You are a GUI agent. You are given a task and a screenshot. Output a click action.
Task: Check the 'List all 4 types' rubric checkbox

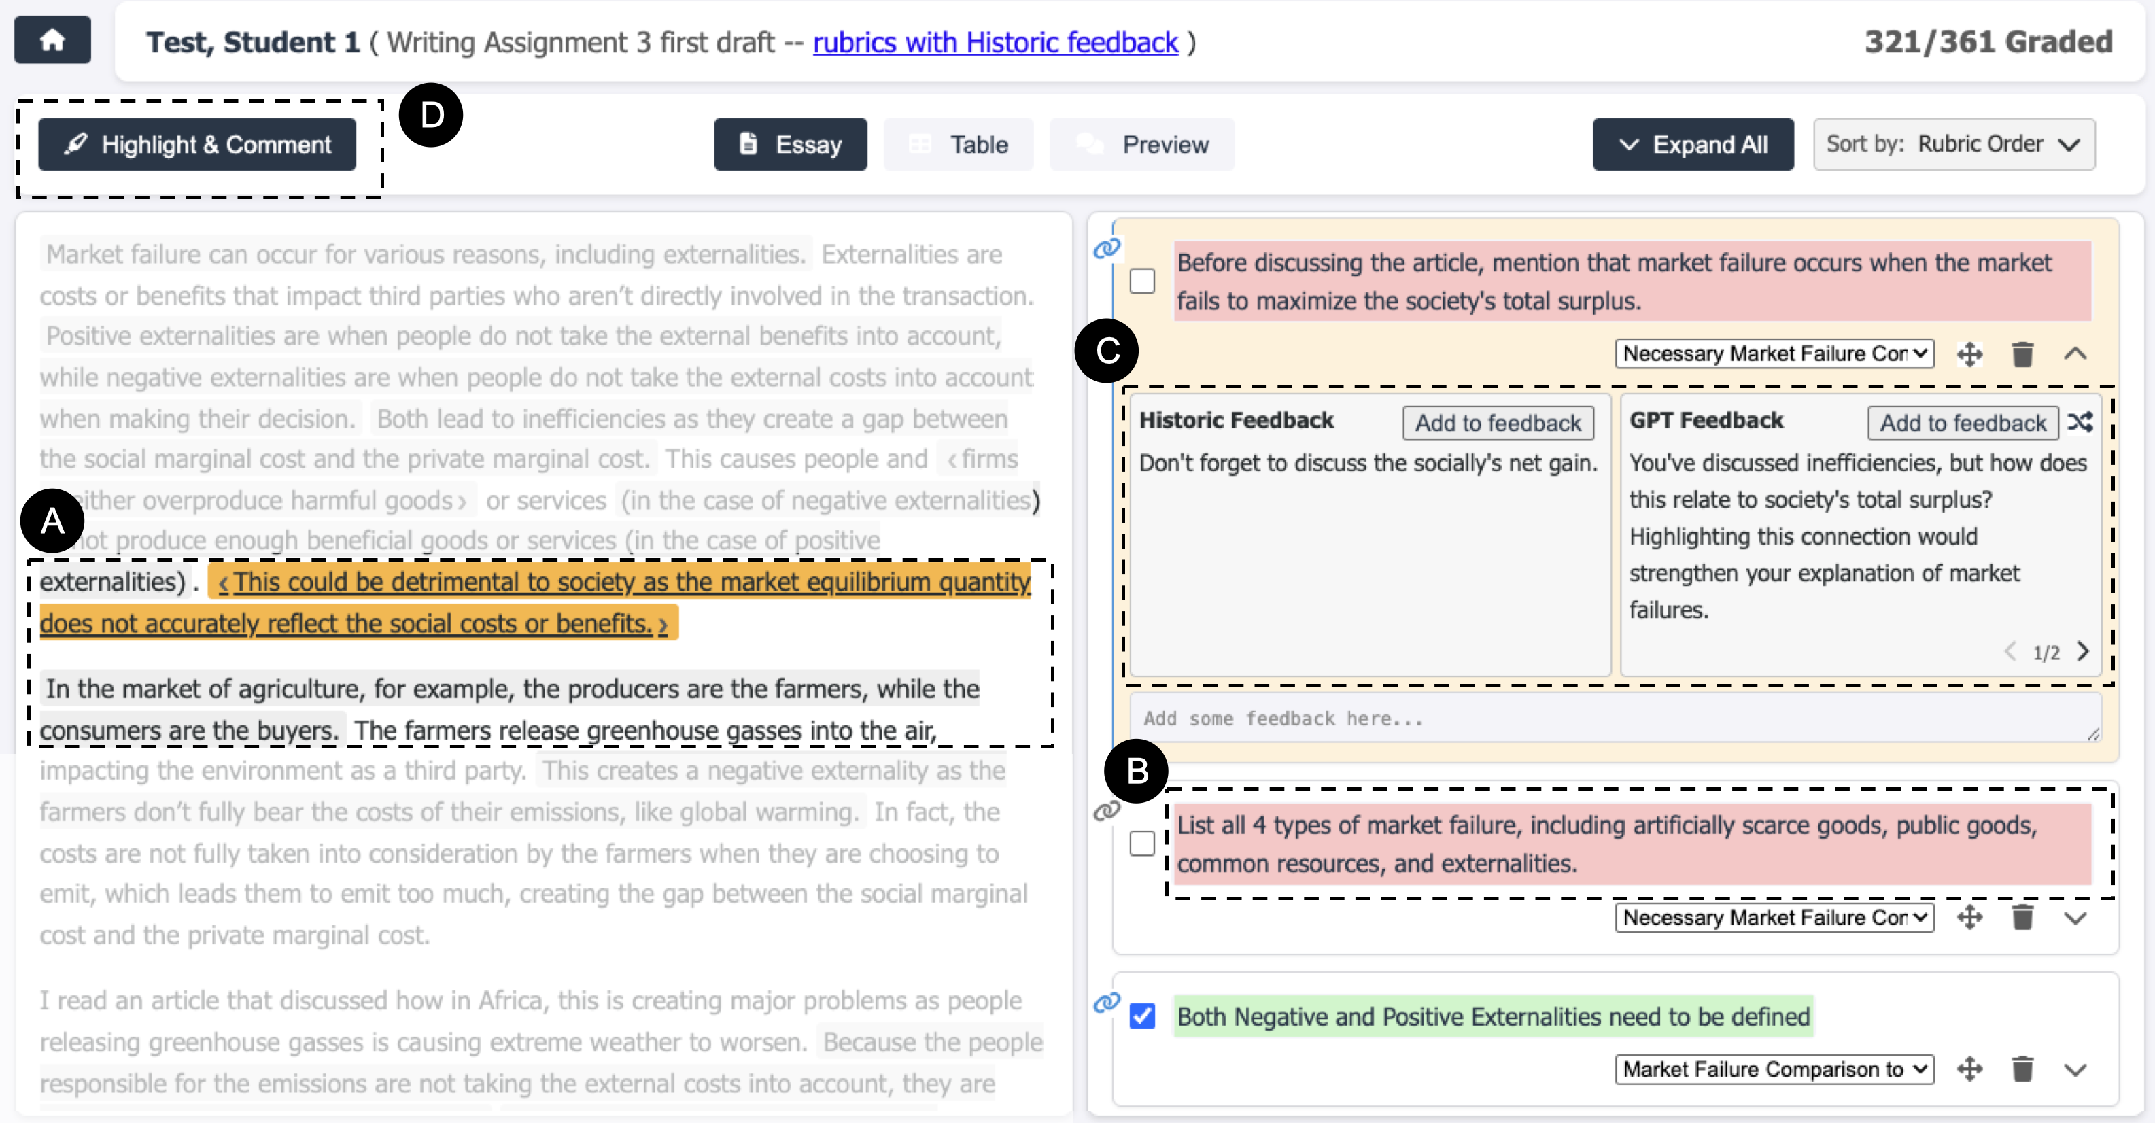click(x=1142, y=844)
